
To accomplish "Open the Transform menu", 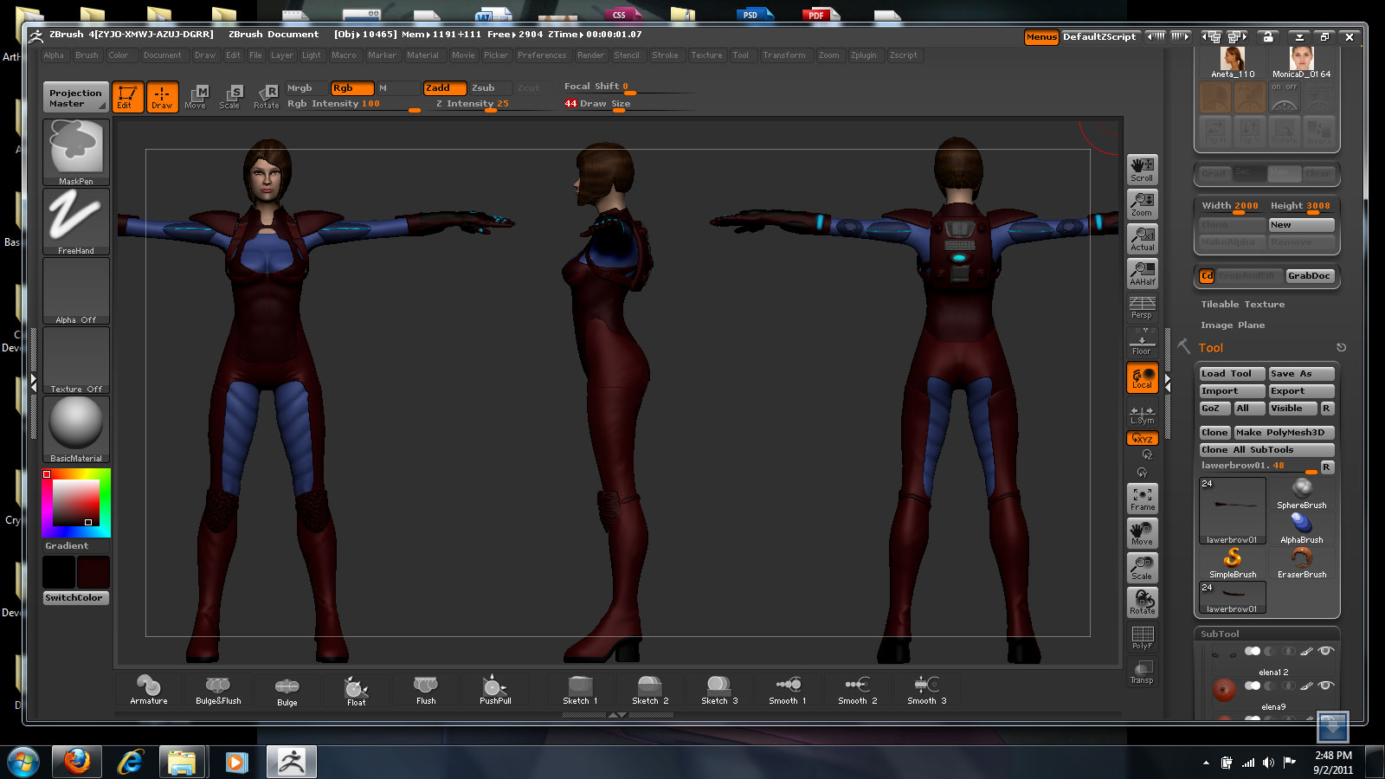I will click(784, 55).
